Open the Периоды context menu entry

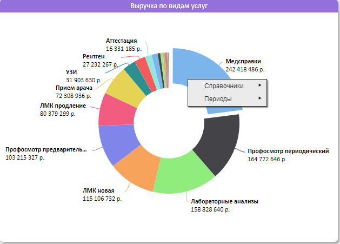point(227,99)
